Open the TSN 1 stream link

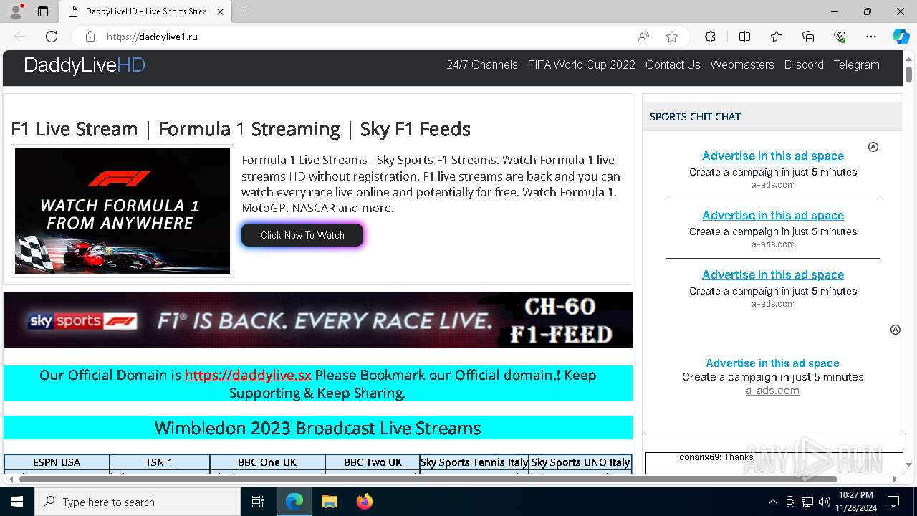coord(159,462)
